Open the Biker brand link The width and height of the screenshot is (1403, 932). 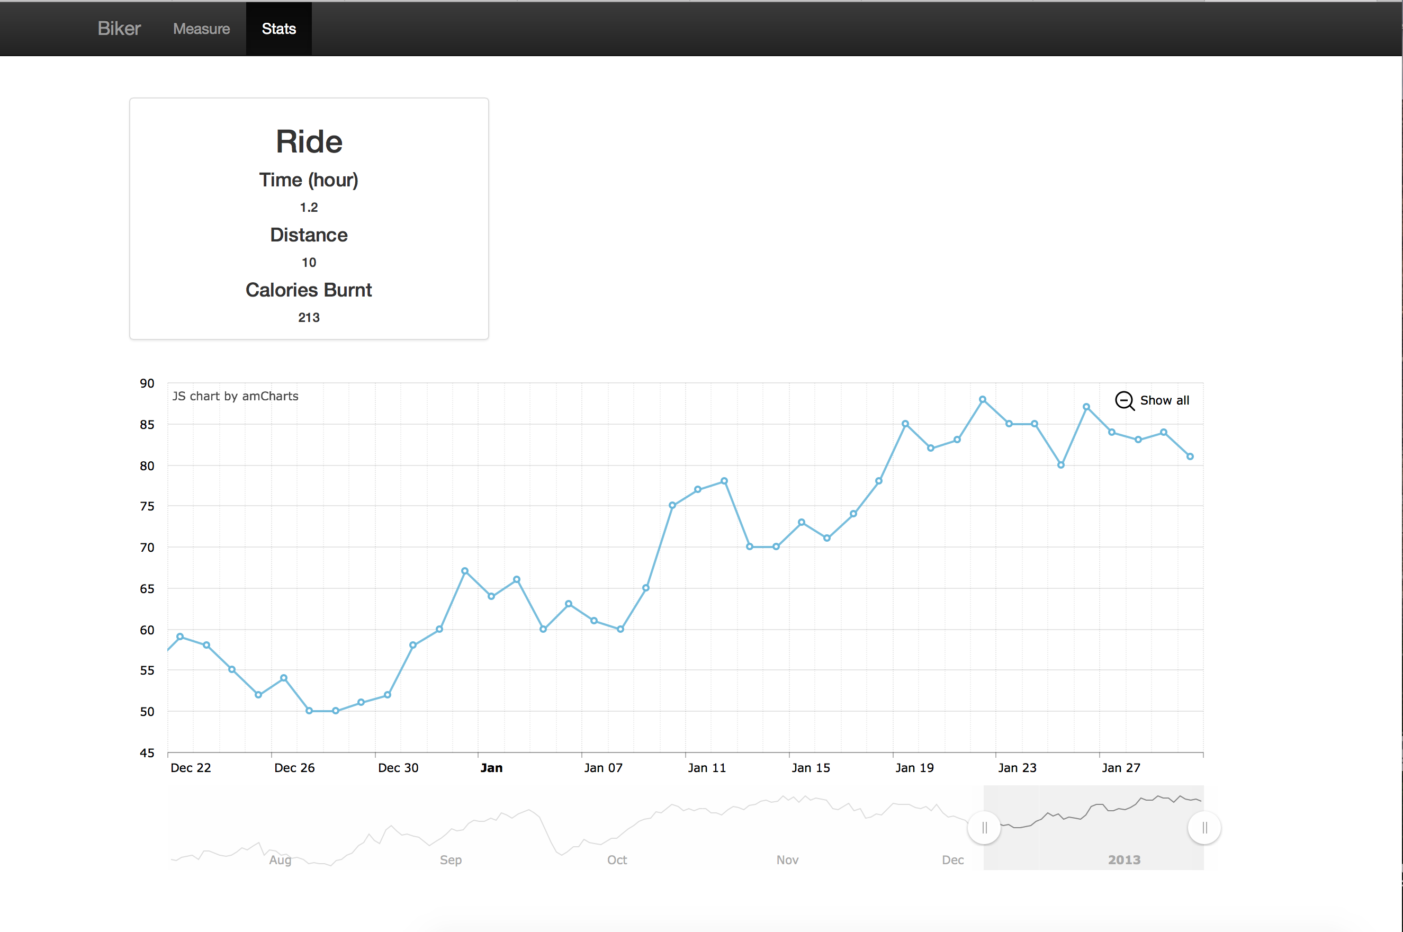119,29
